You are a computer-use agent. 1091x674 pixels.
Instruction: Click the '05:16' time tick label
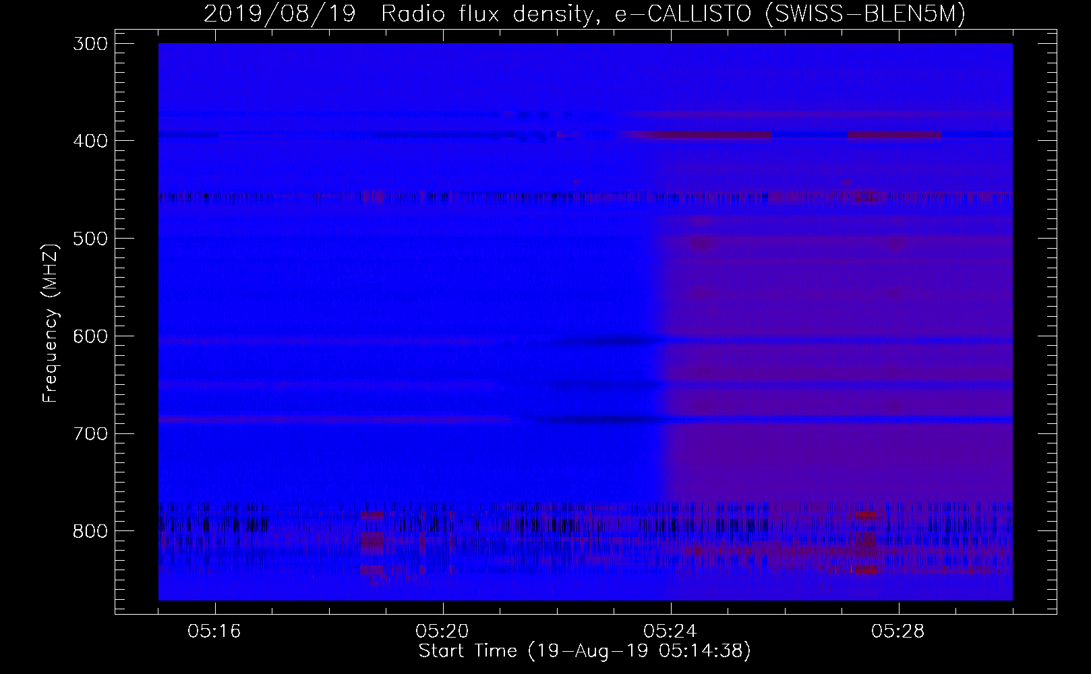pos(215,632)
